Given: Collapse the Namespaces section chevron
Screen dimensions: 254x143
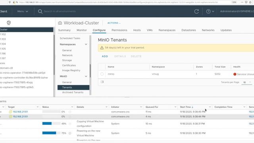Looking at the screenshot, I should [x=86, y=44].
